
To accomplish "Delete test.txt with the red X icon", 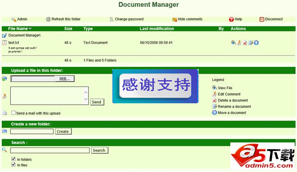I will tap(245, 43).
